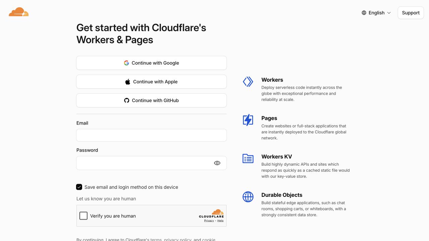Image resolution: width=429 pixels, height=241 pixels.
Task: Show the password using the eye icon
Action: pyautogui.click(x=217, y=163)
